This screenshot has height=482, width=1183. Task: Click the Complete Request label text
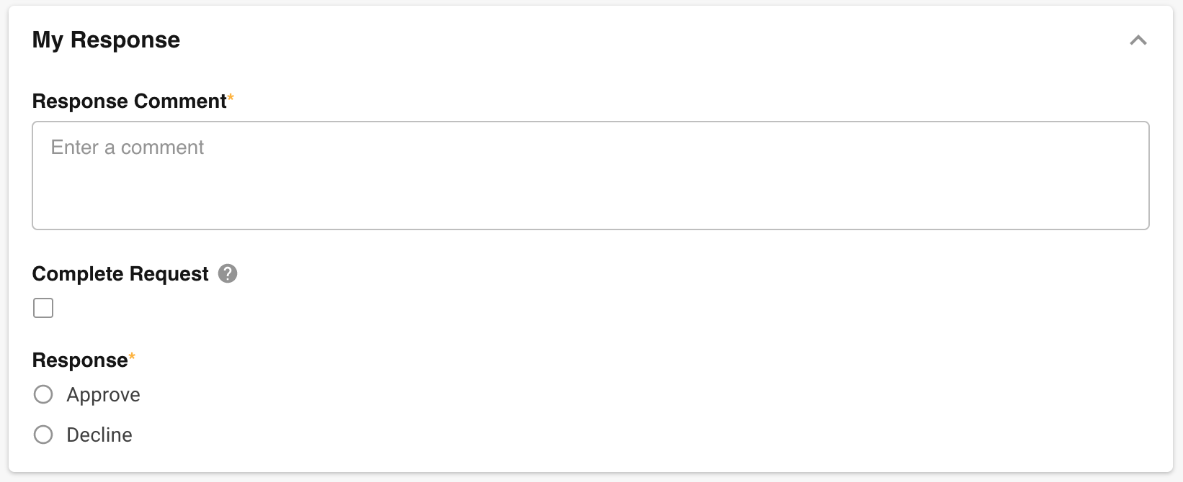point(120,274)
